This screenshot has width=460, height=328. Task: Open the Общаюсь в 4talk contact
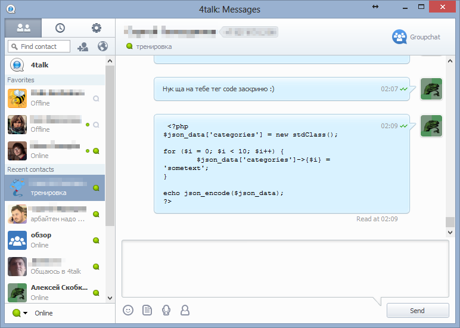point(55,267)
